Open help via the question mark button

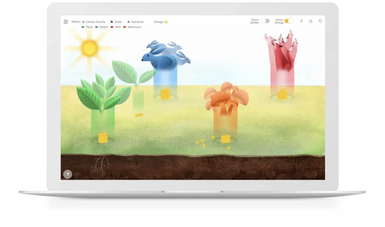[x=68, y=174]
